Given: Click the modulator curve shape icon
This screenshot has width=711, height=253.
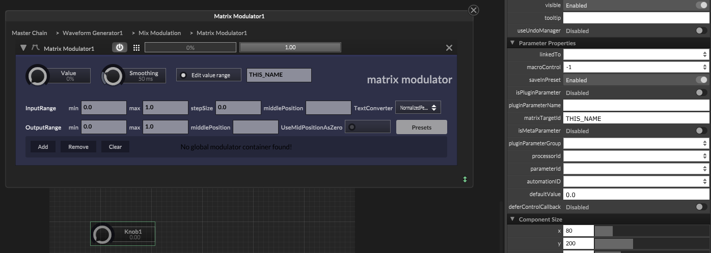Looking at the screenshot, I should click(36, 48).
